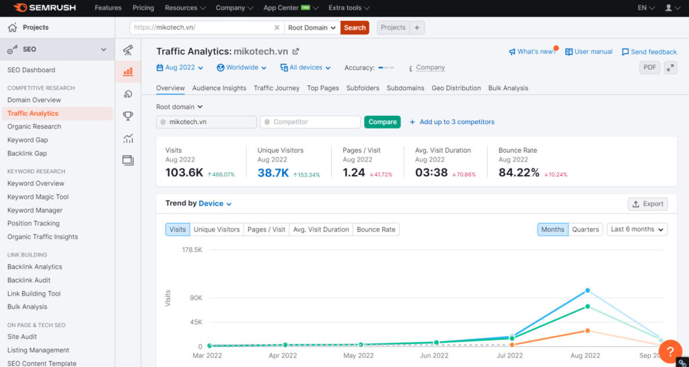The image size is (689, 367).
Task: Open Keyword Magic Tool in sidebar
Action: click(38, 197)
